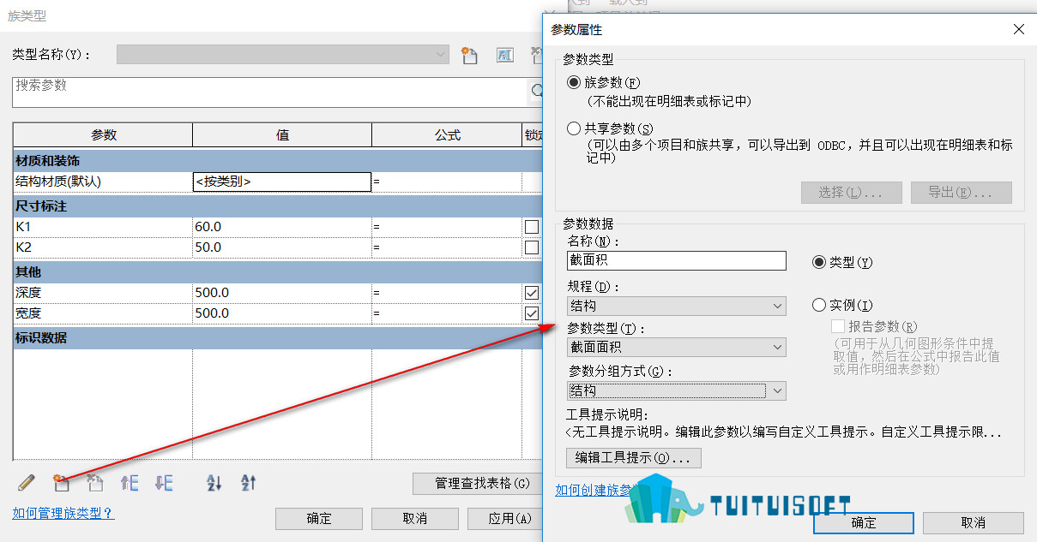
Task: Move parameter down with arrow icon
Action: click(x=164, y=483)
